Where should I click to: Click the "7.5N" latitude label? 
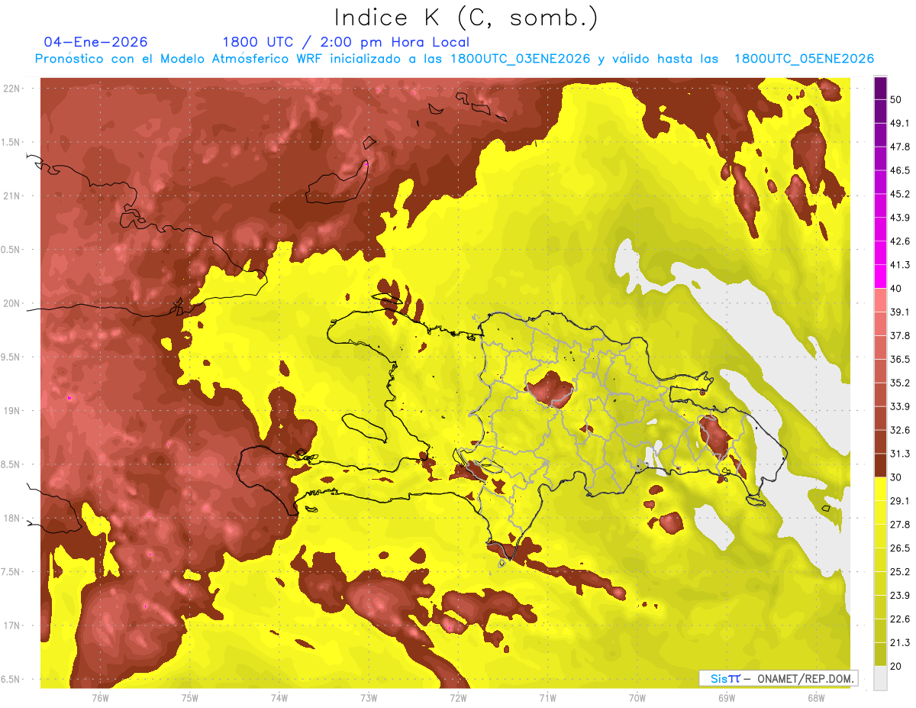point(11,572)
